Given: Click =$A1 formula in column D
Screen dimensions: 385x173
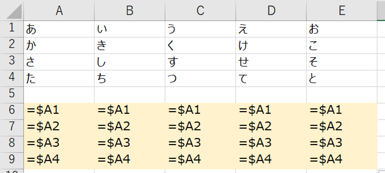Looking at the screenshot, I should tap(271, 111).
